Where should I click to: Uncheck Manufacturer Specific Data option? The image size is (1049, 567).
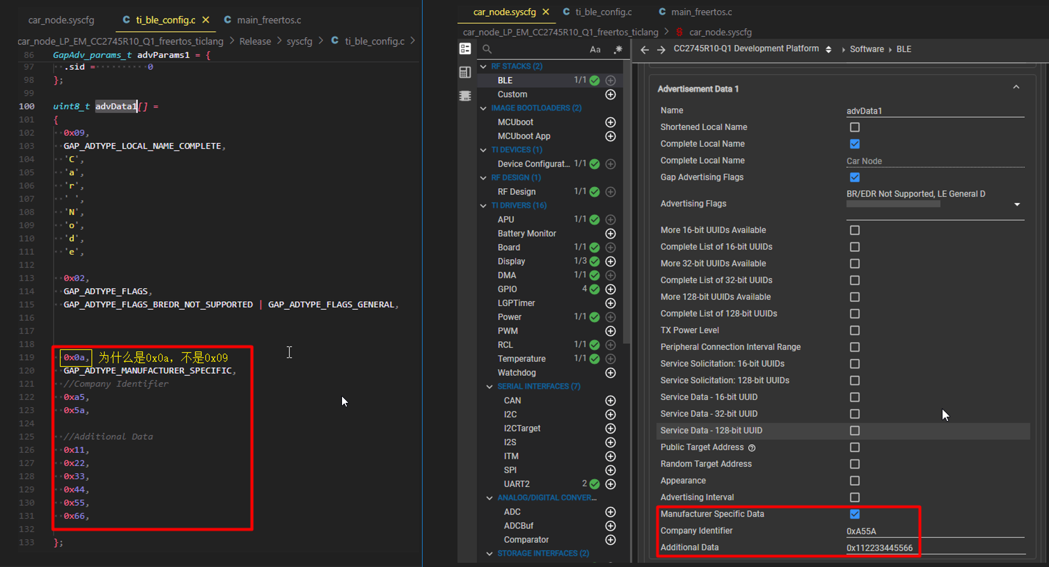pyautogui.click(x=854, y=514)
